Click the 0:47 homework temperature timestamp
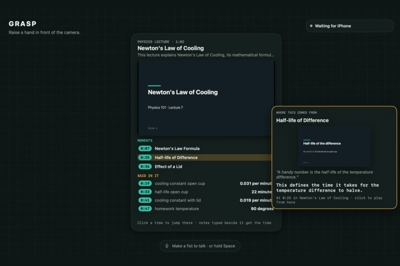The height and width of the screenshot is (266, 400). point(145,209)
